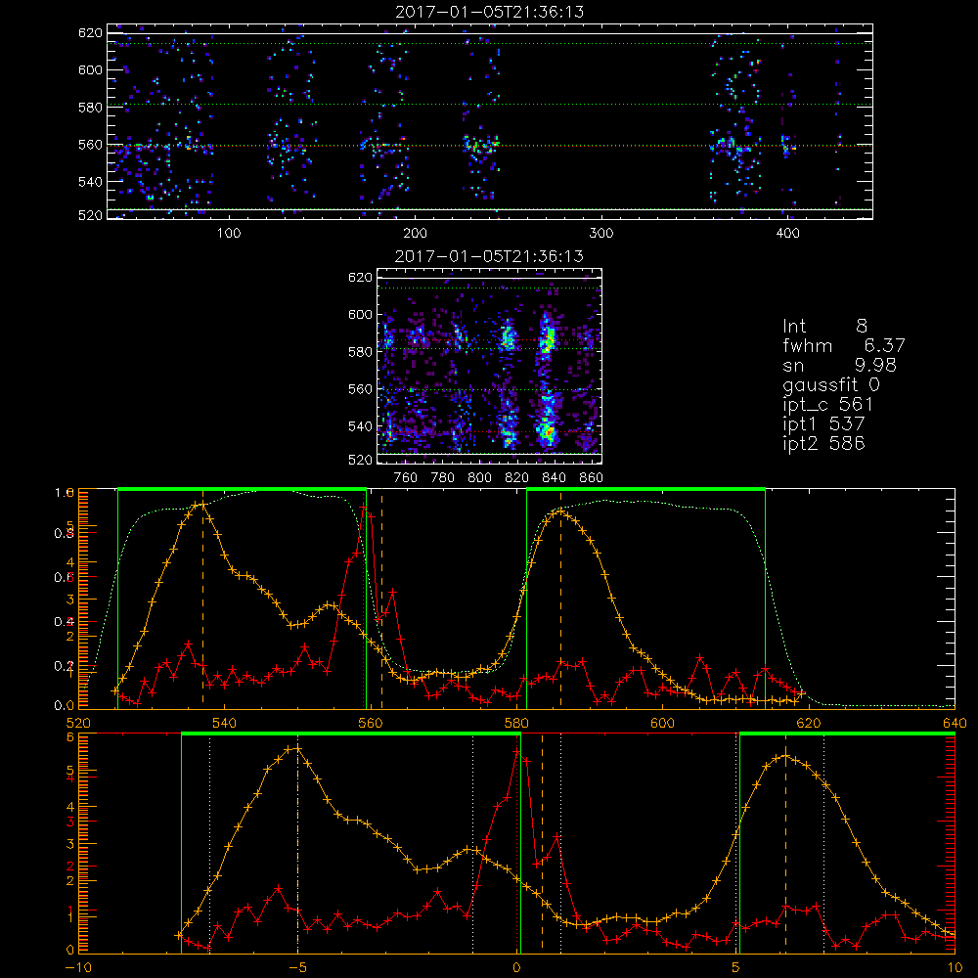978x978 pixels.
Task: Click the top plot title 2017-01-05T21:36:13
Action: [x=490, y=12]
